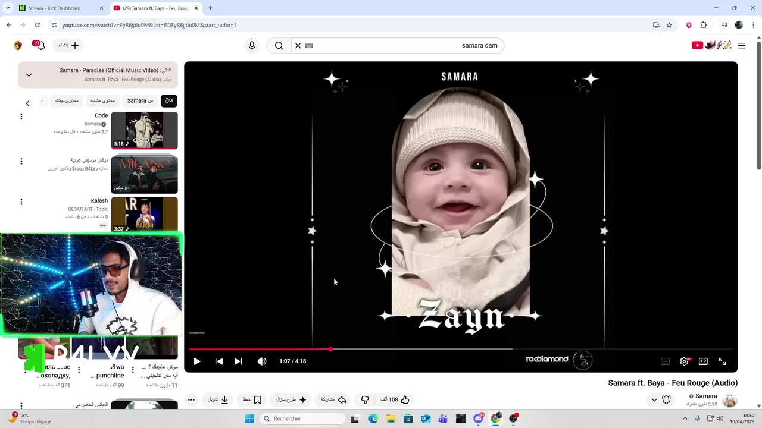
Task: Open more actions ellipsis under video
Action: [x=191, y=400]
